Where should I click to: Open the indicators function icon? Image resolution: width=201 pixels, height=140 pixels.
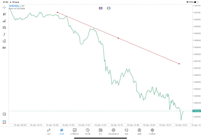click(x=4, y=34)
